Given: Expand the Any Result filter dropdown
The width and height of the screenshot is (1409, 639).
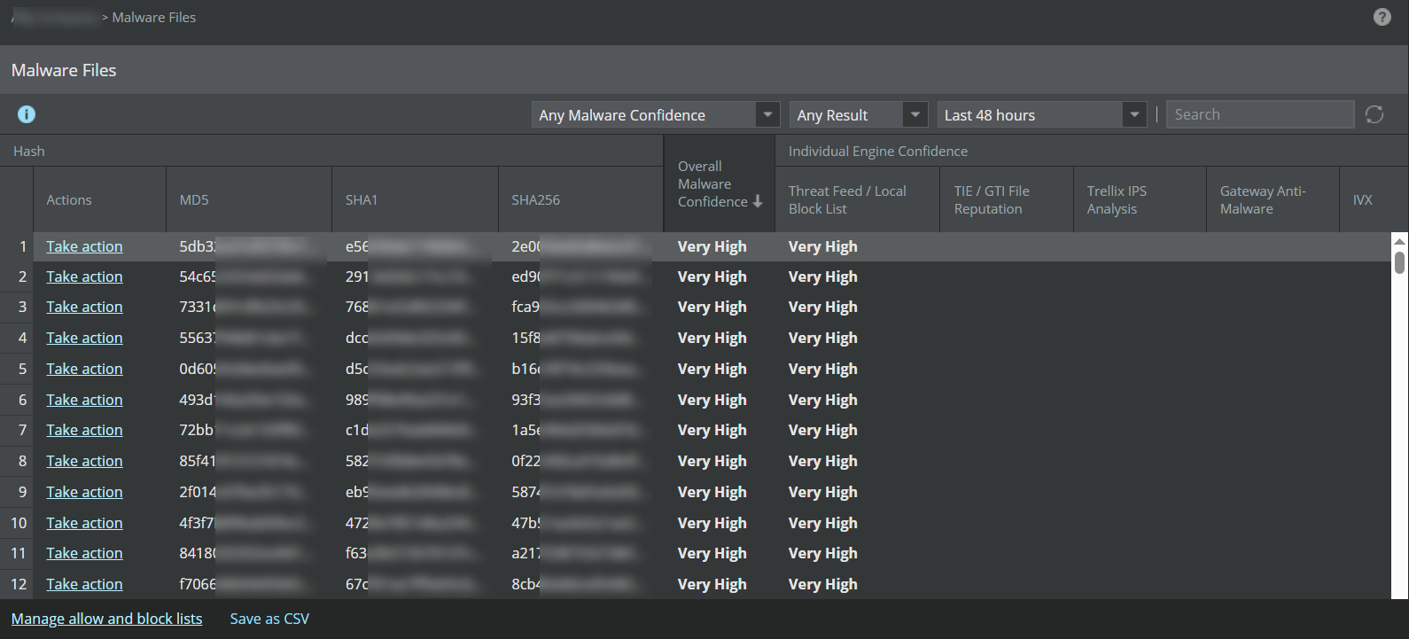Looking at the screenshot, I should click(x=859, y=115).
